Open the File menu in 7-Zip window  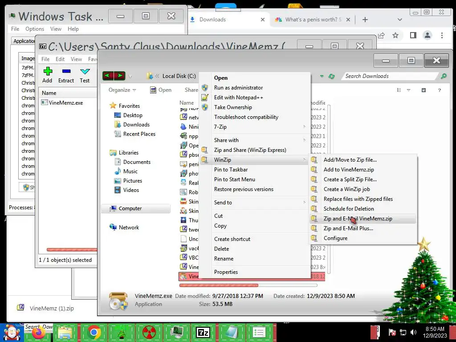[45, 59]
